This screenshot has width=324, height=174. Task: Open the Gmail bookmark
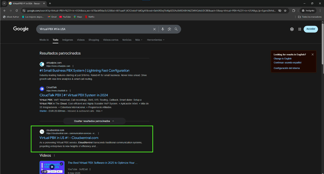pyautogui.click(x=52, y=17)
